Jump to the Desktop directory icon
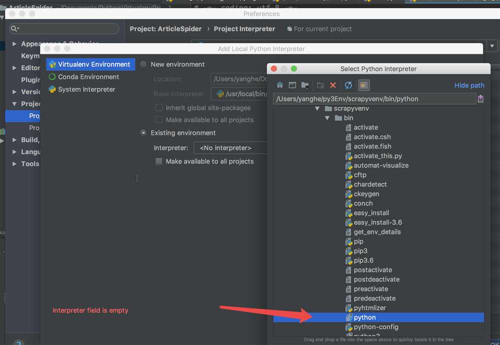Viewport: 500px width, 345px height. click(x=292, y=84)
